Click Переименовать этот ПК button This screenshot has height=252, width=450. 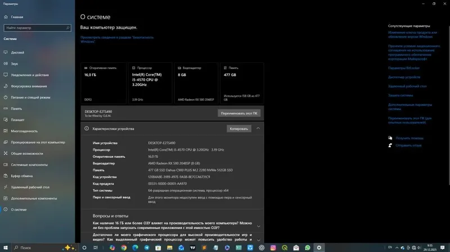(238, 113)
